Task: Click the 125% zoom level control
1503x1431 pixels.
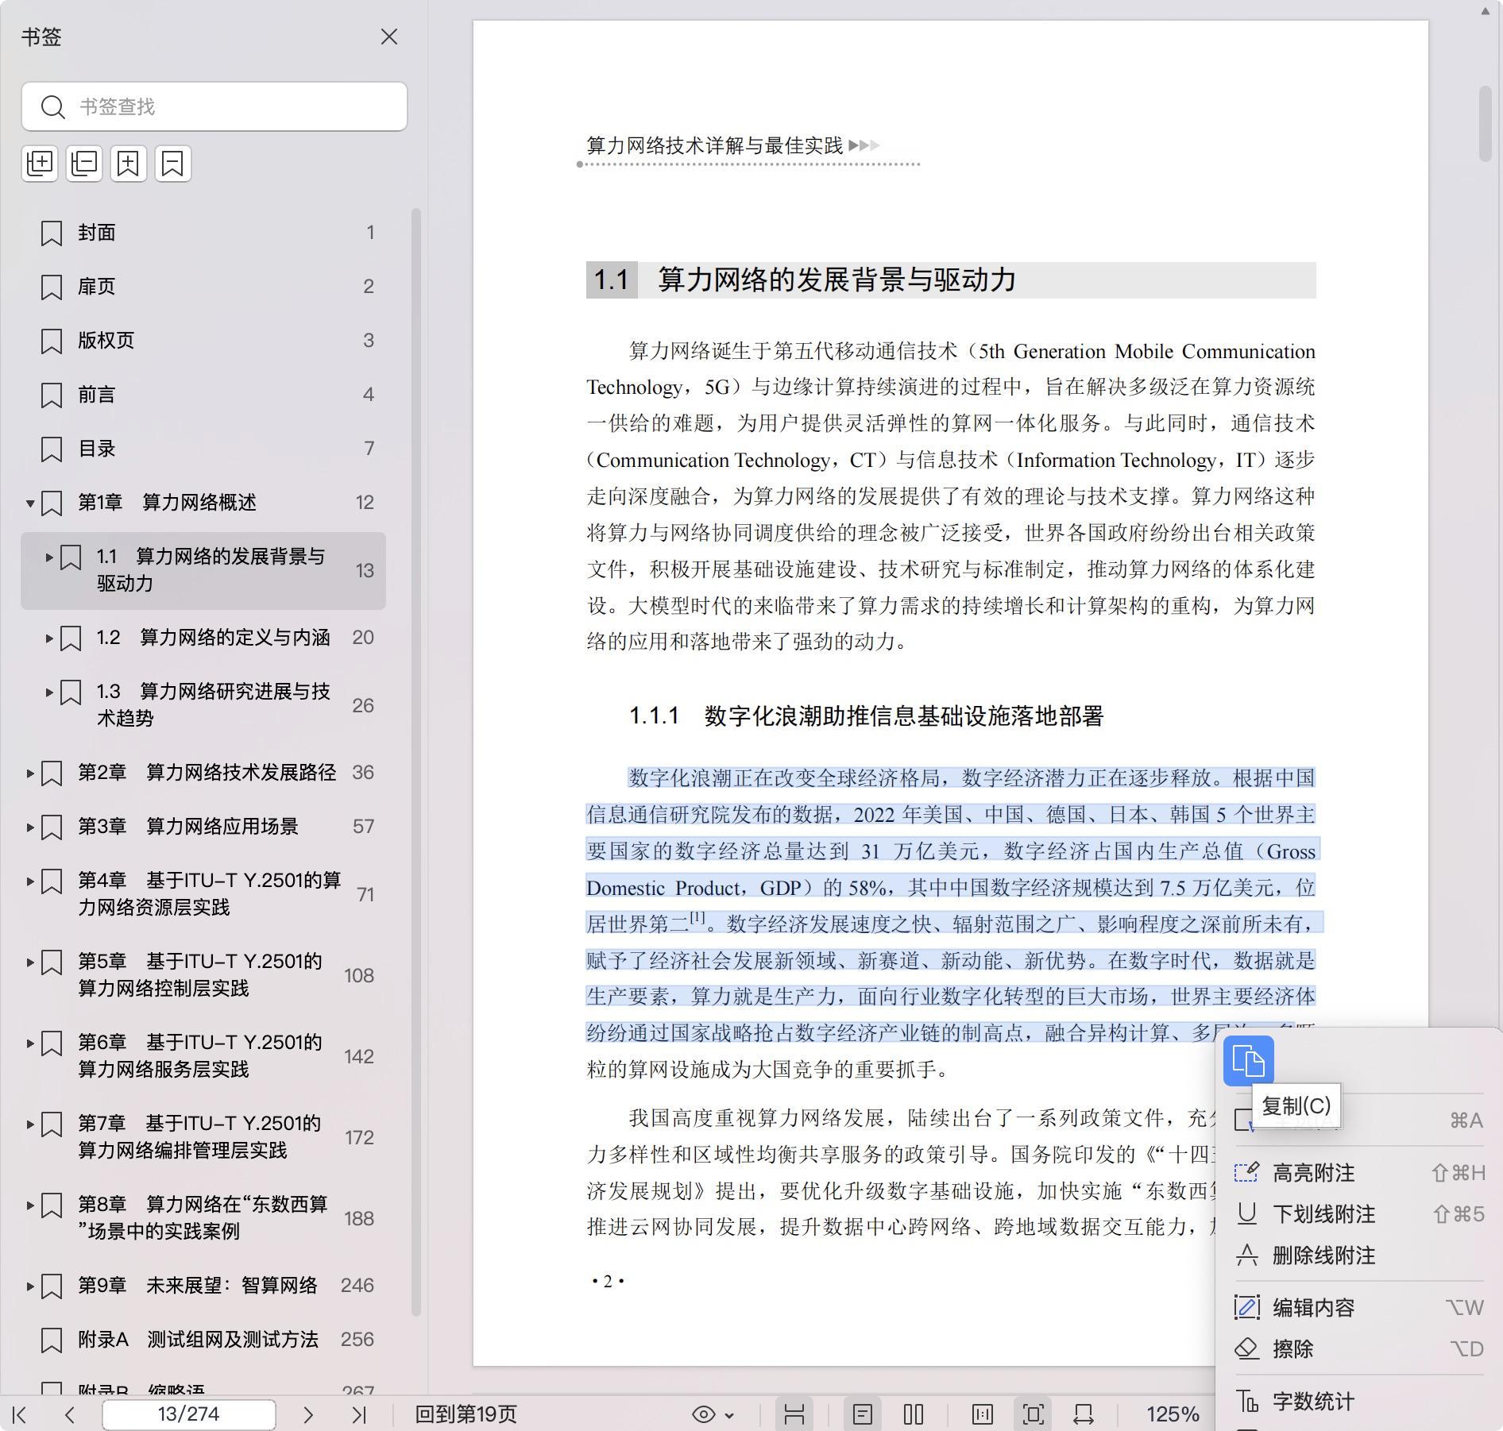Action: (1172, 1414)
